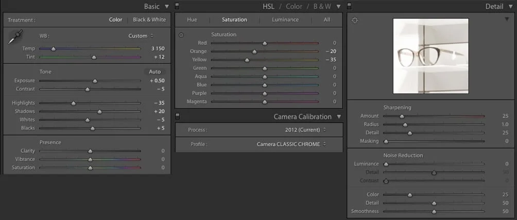Click the Shadows value + 20

[x=159, y=112]
